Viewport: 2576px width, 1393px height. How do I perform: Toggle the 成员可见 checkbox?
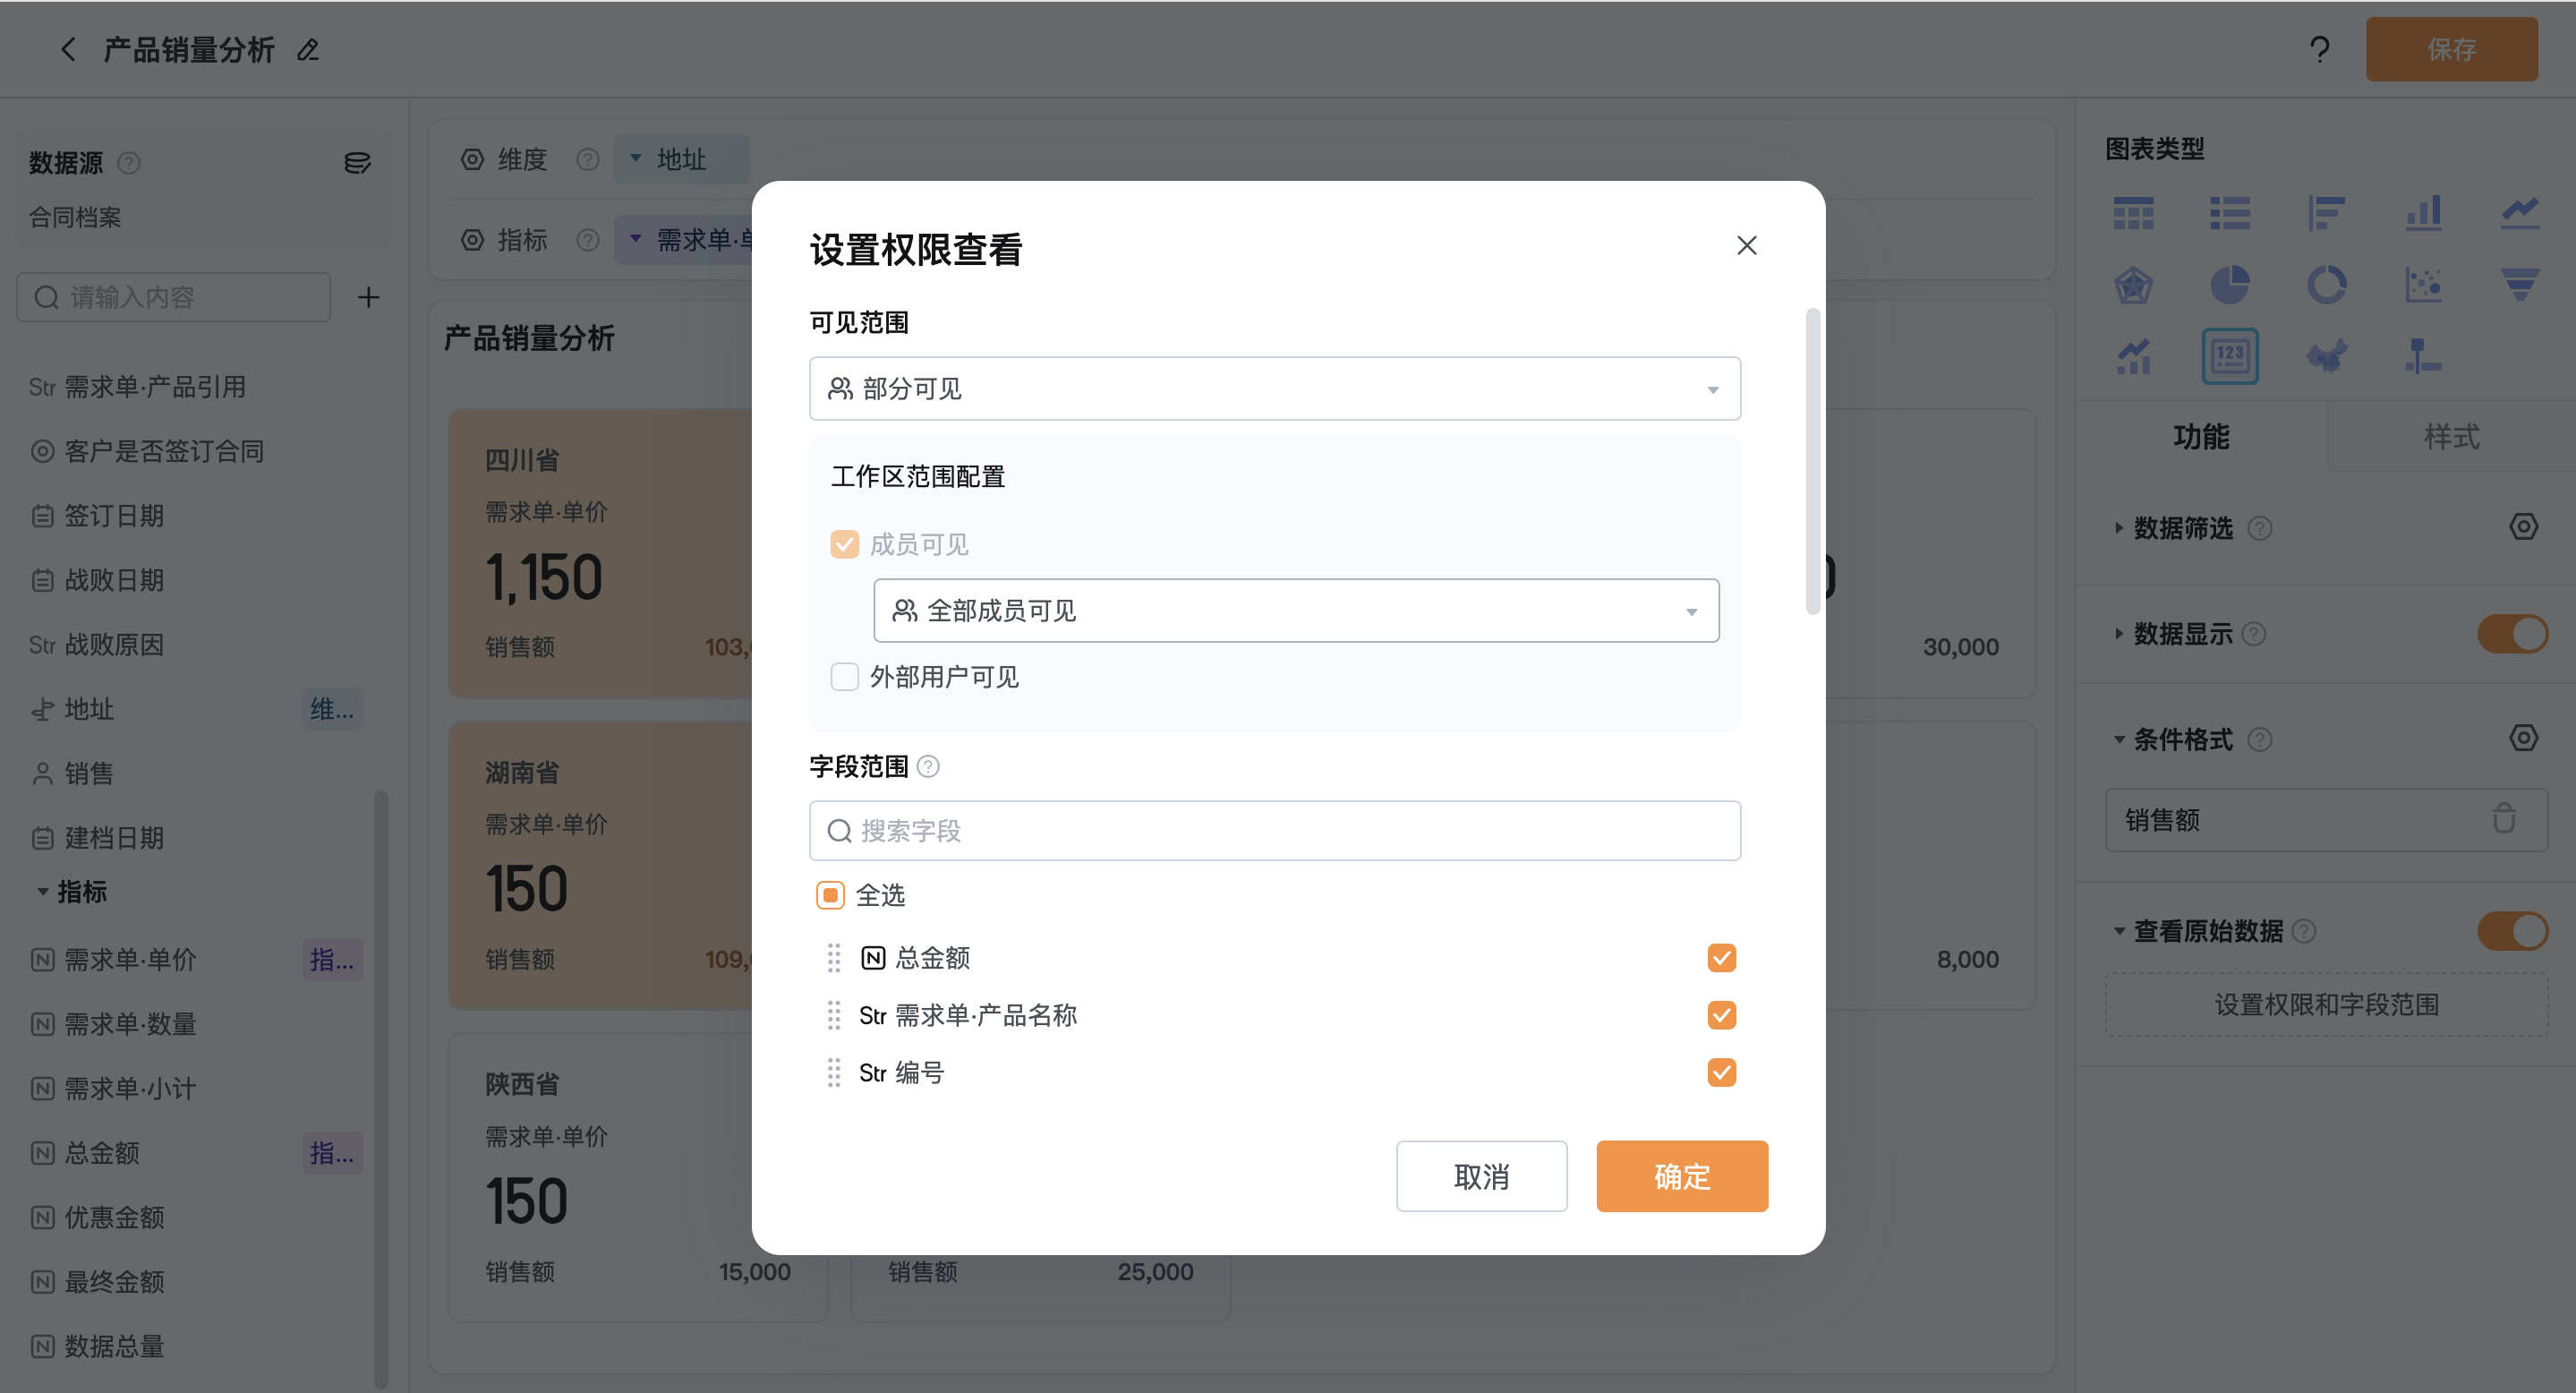845,544
